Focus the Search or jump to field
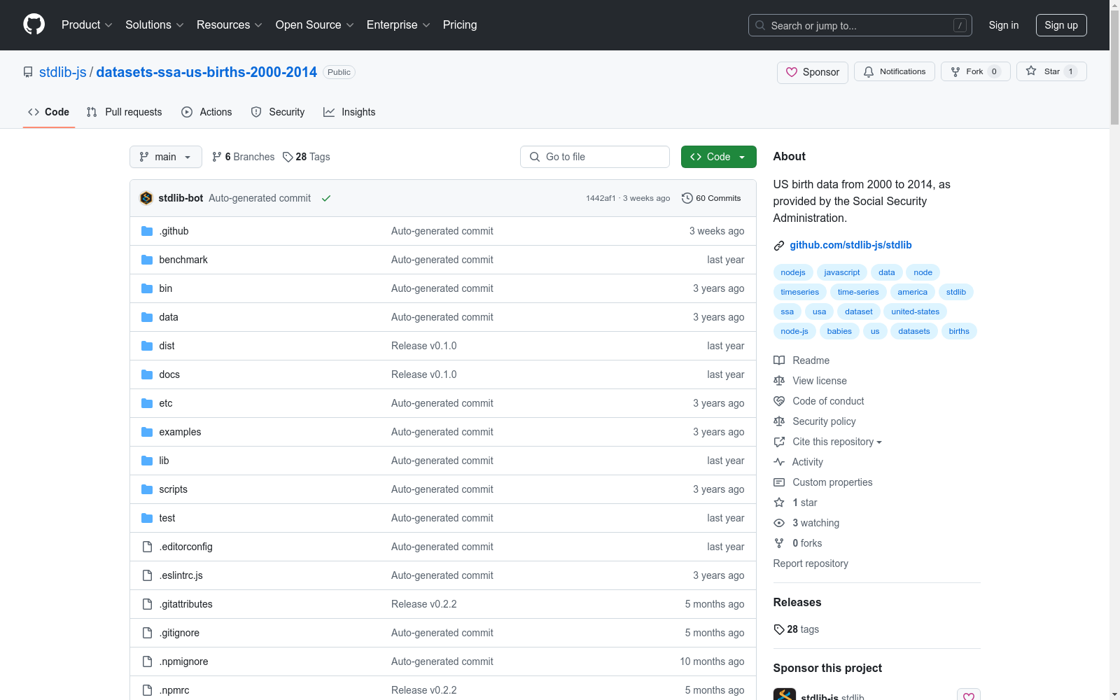Image resolution: width=1120 pixels, height=700 pixels. 860,25
